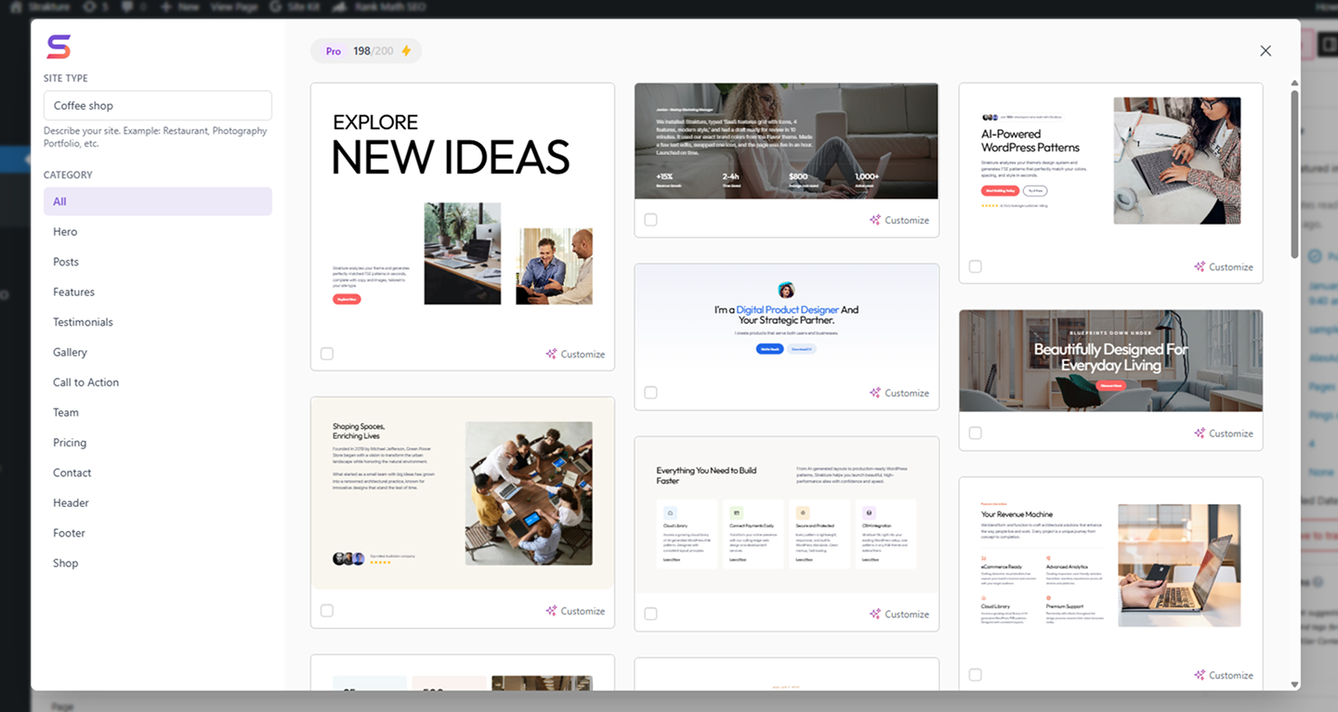1338x712 pixels.
Task: Select the Explore New Ideas pattern checkbox
Action: click(327, 354)
